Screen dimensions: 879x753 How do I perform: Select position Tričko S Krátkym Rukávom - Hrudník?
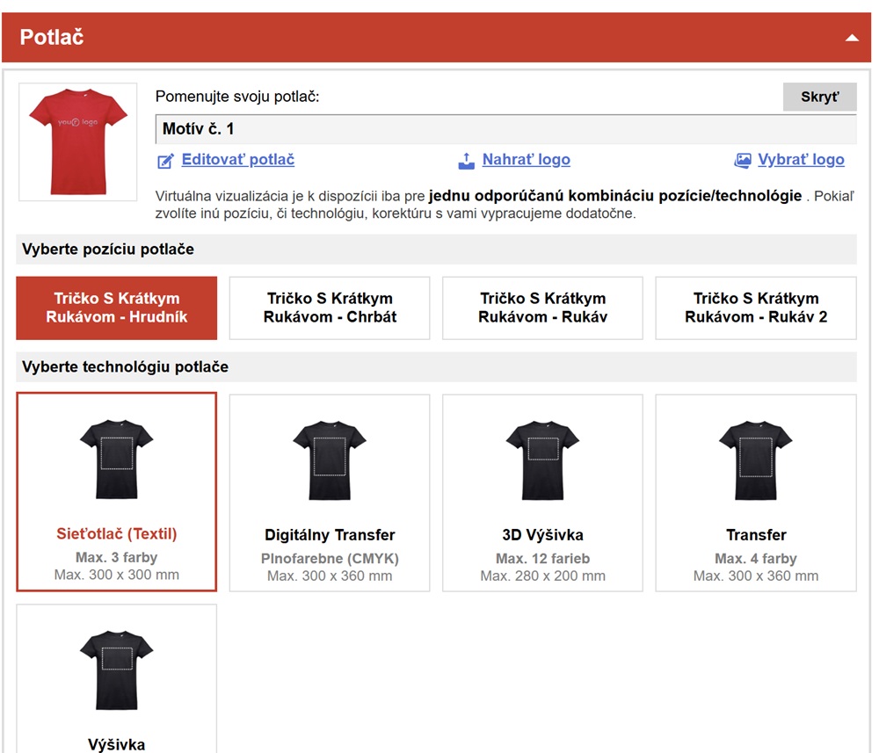[117, 308]
